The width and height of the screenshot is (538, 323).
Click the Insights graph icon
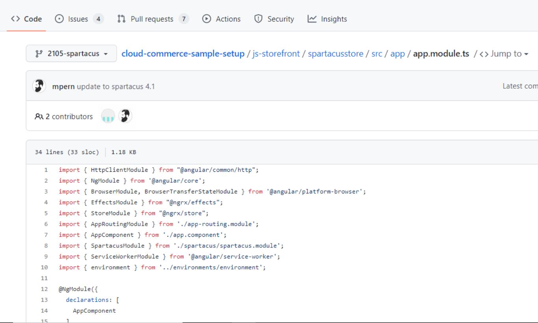pos(311,19)
